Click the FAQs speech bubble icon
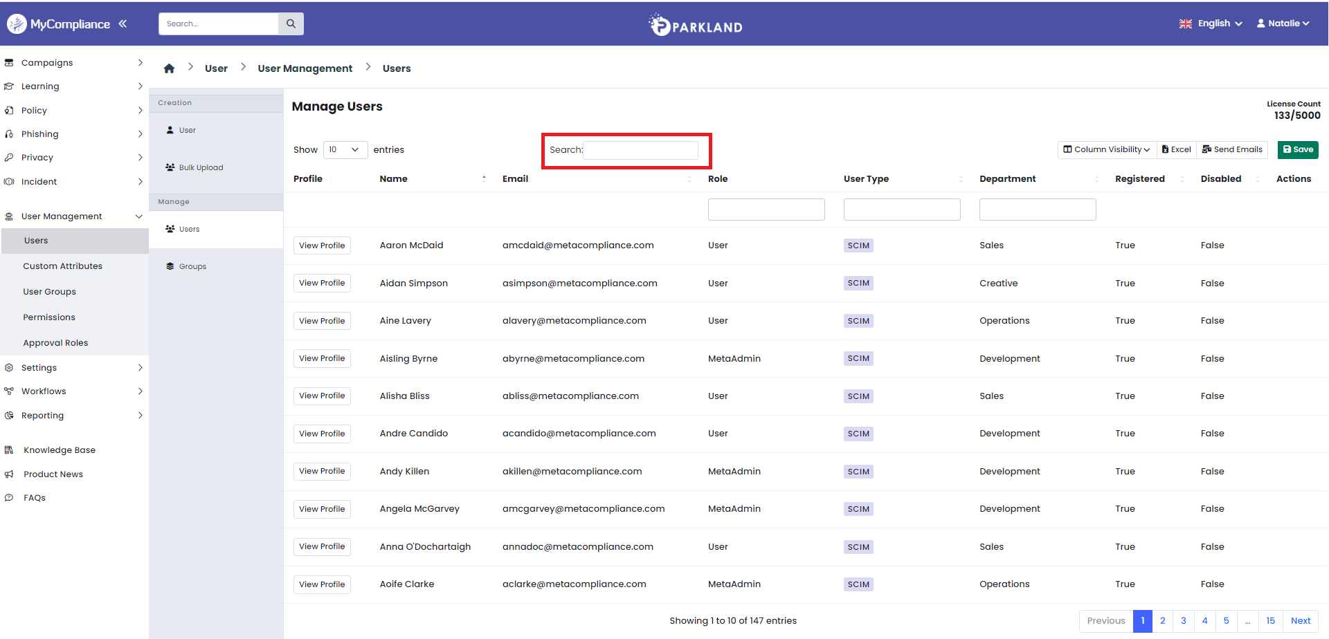1329x639 pixels. 9,498
